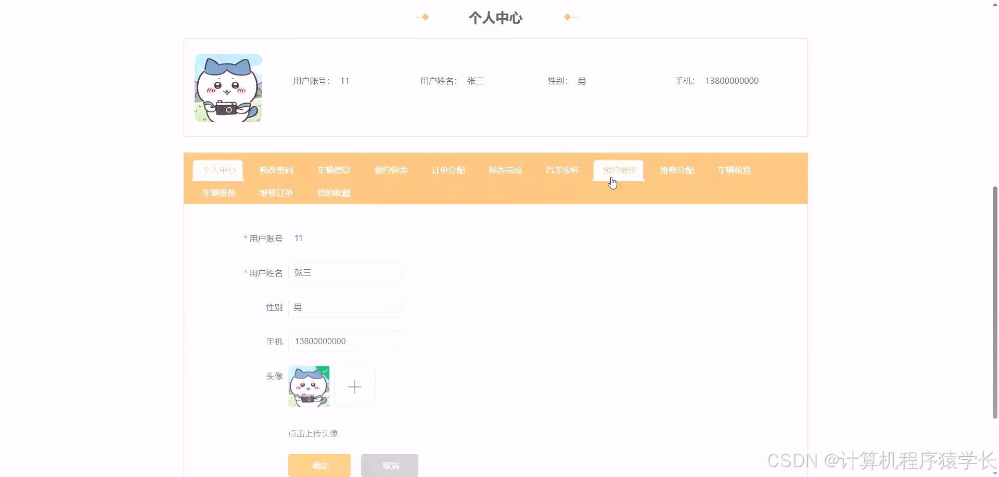This screenshot has height=477, width=999.
Task: Open the 我的收藏 tab
Action: click(334, 193)
